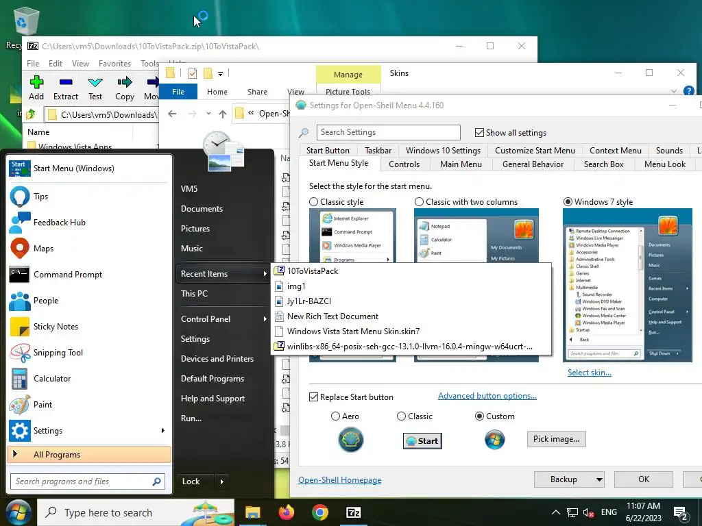Click the search magnifier in start menu
Screen dimensions: 702x526
click(x=156, y=481)
